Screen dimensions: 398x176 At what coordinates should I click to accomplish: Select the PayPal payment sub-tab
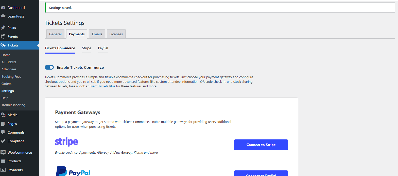point(103,48)
